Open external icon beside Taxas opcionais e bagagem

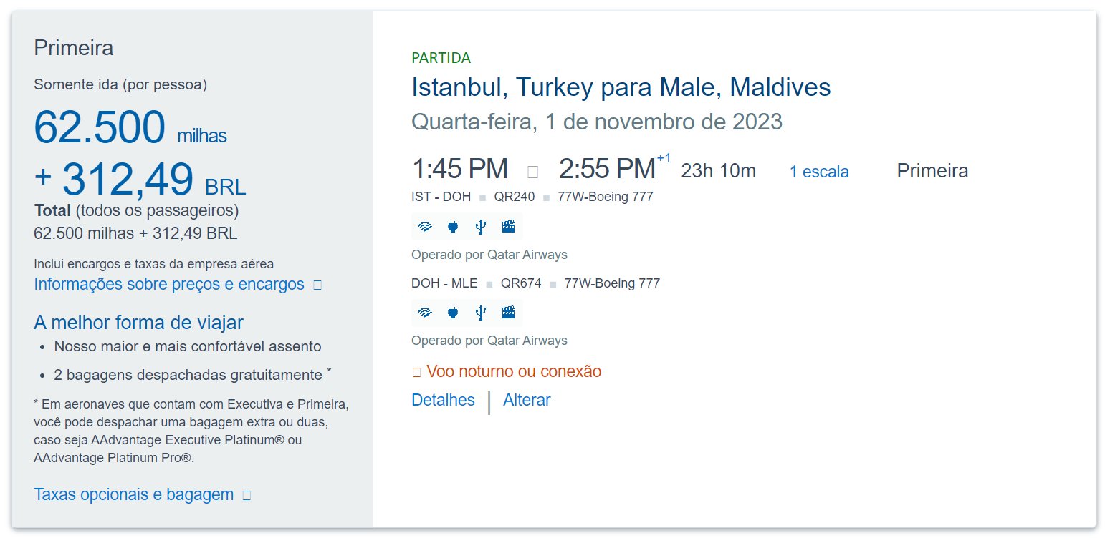pyautogui.click(x=247, y=495)
